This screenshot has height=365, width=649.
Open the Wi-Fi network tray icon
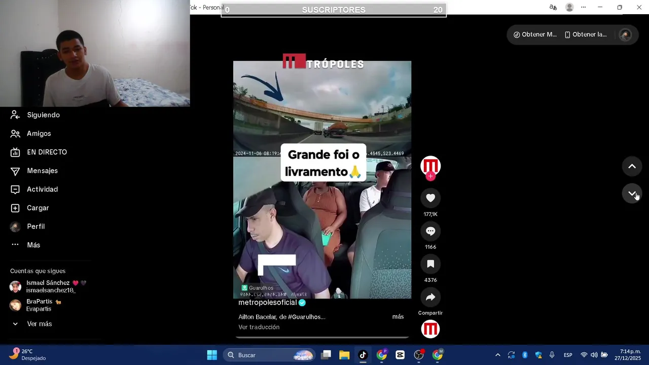(x=584, y=355)
